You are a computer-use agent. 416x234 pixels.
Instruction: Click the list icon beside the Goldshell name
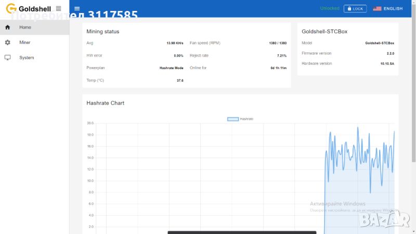(x=58, y=9)
